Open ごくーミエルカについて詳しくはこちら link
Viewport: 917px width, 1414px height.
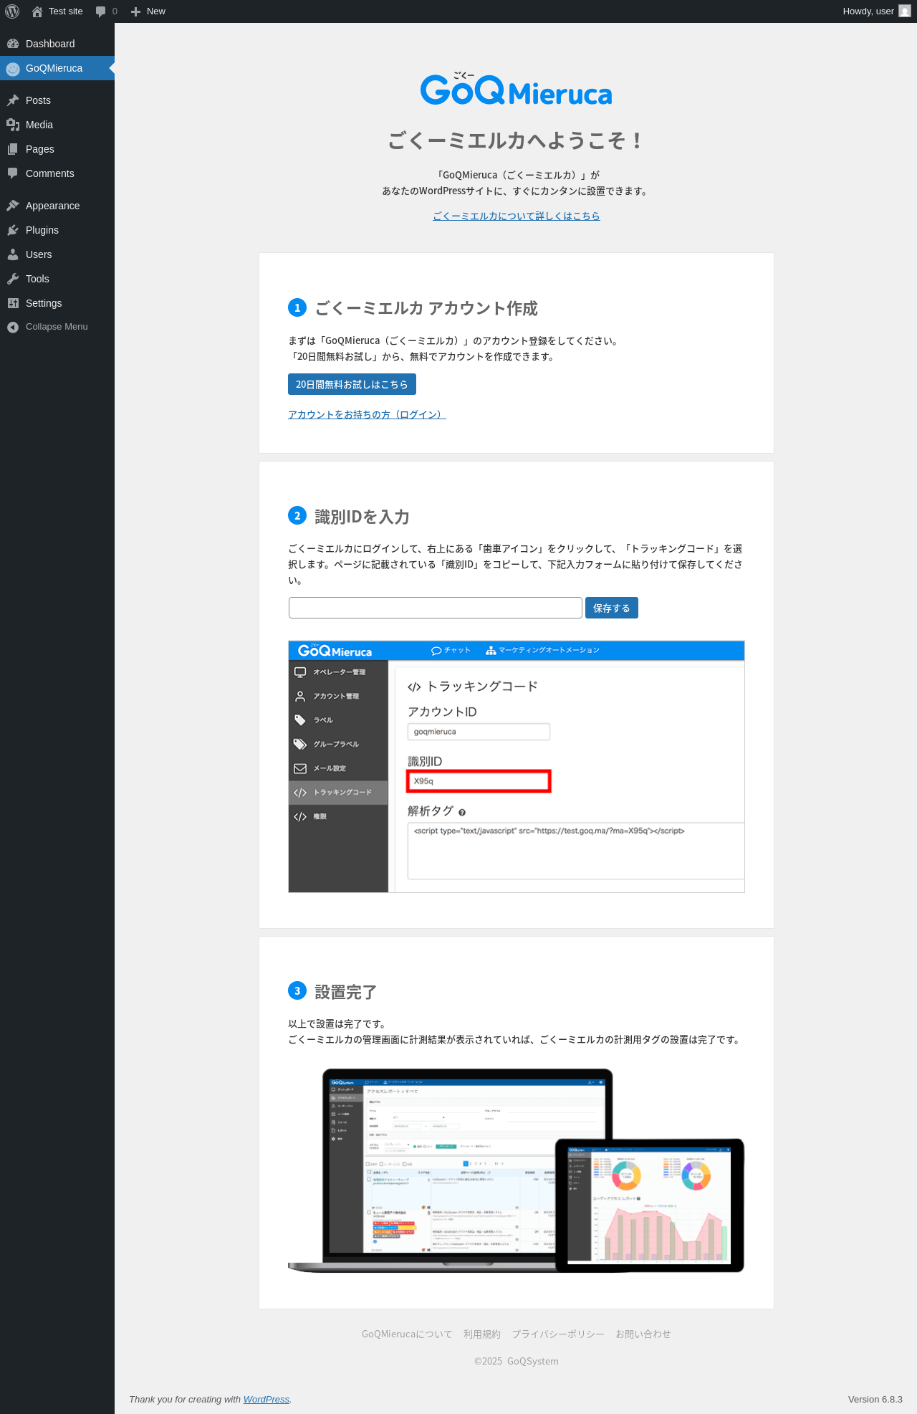click(x=517, y=216)
